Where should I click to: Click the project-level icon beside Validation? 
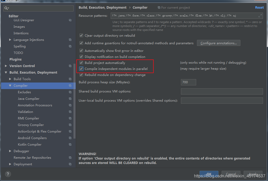tap(70, 112)
